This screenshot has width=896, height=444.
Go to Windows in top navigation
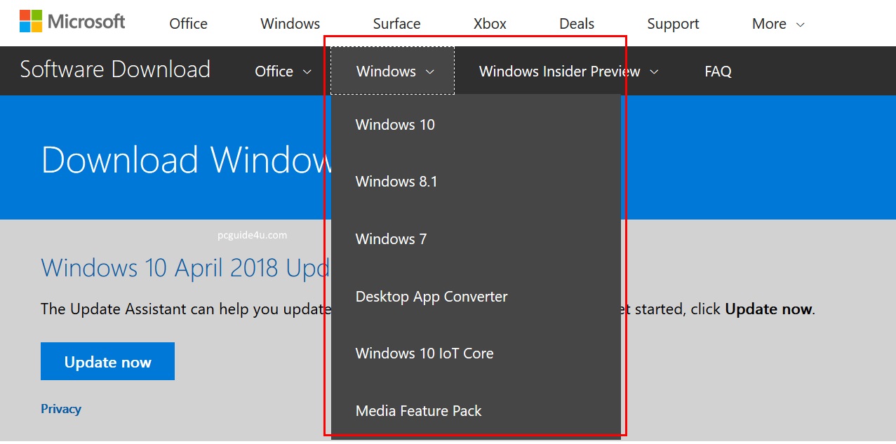click(x=290, y=24)
